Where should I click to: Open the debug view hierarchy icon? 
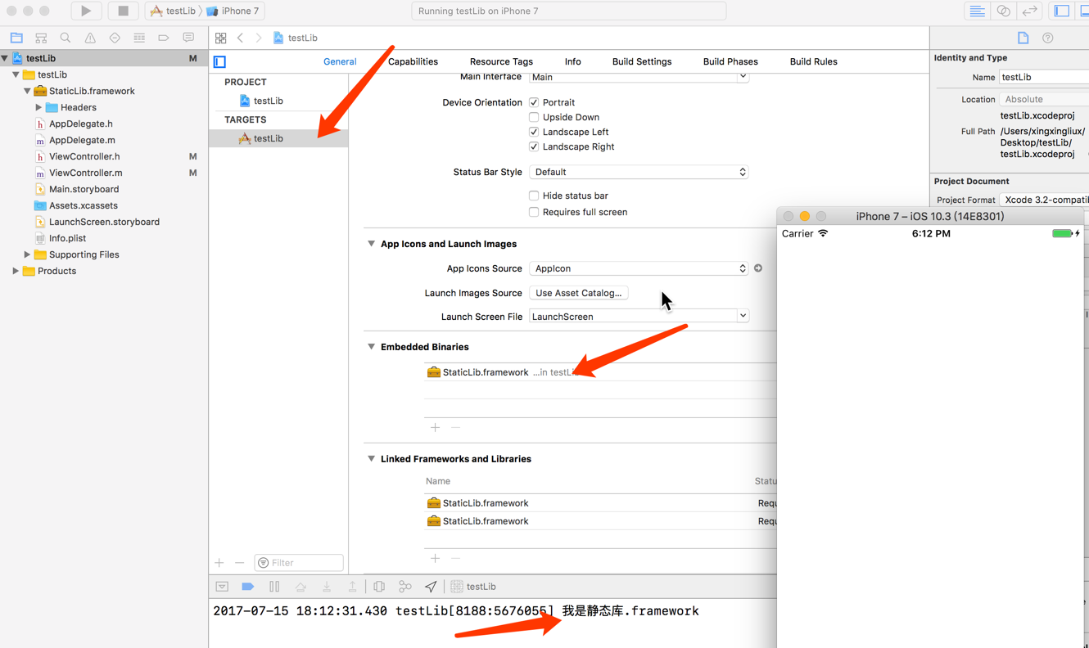(379, 587)
